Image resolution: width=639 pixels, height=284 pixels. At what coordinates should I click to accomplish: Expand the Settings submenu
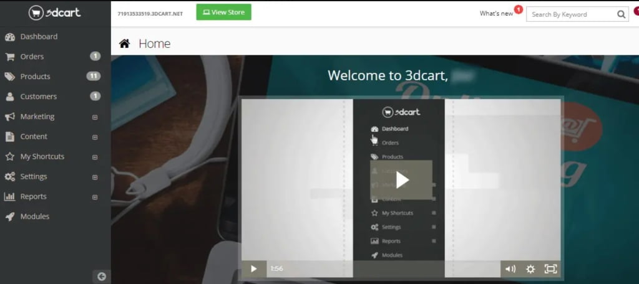point(95,177)
